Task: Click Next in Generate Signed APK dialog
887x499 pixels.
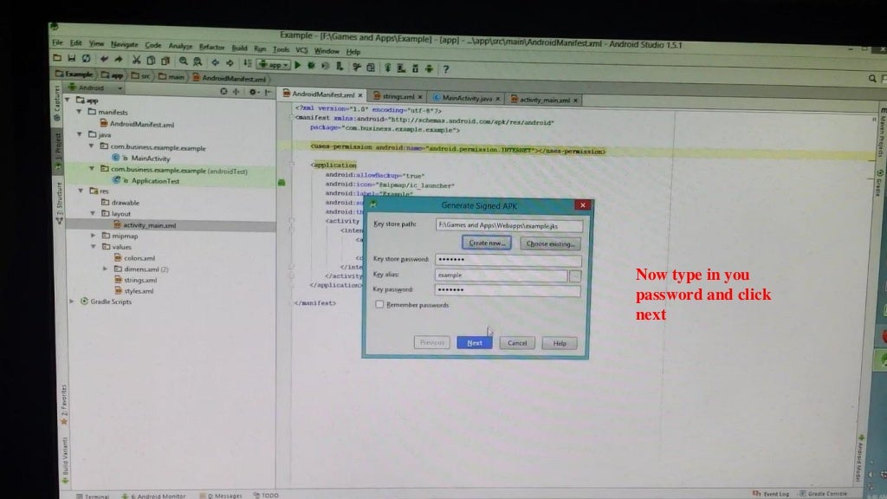Action: (474, 343)
